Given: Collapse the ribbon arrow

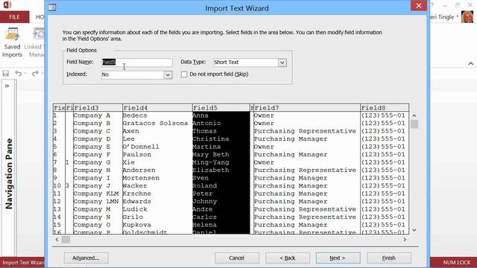Looking at the screenshot, I should click(x=470, y=63).
